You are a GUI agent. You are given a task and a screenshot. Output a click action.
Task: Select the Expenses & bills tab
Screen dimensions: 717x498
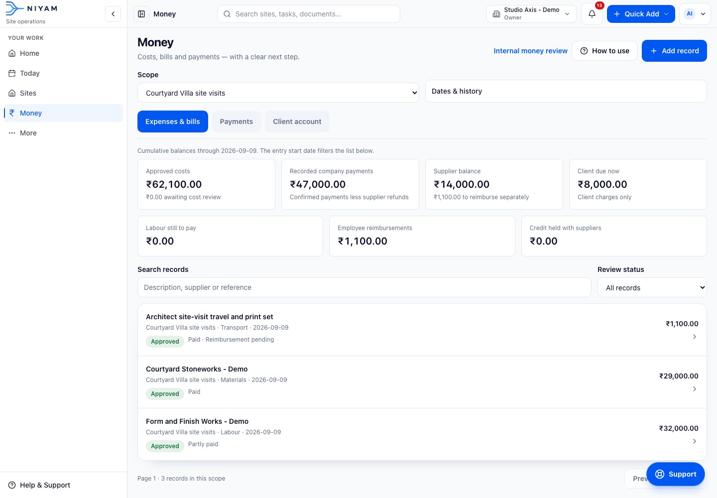click(173, 122)
